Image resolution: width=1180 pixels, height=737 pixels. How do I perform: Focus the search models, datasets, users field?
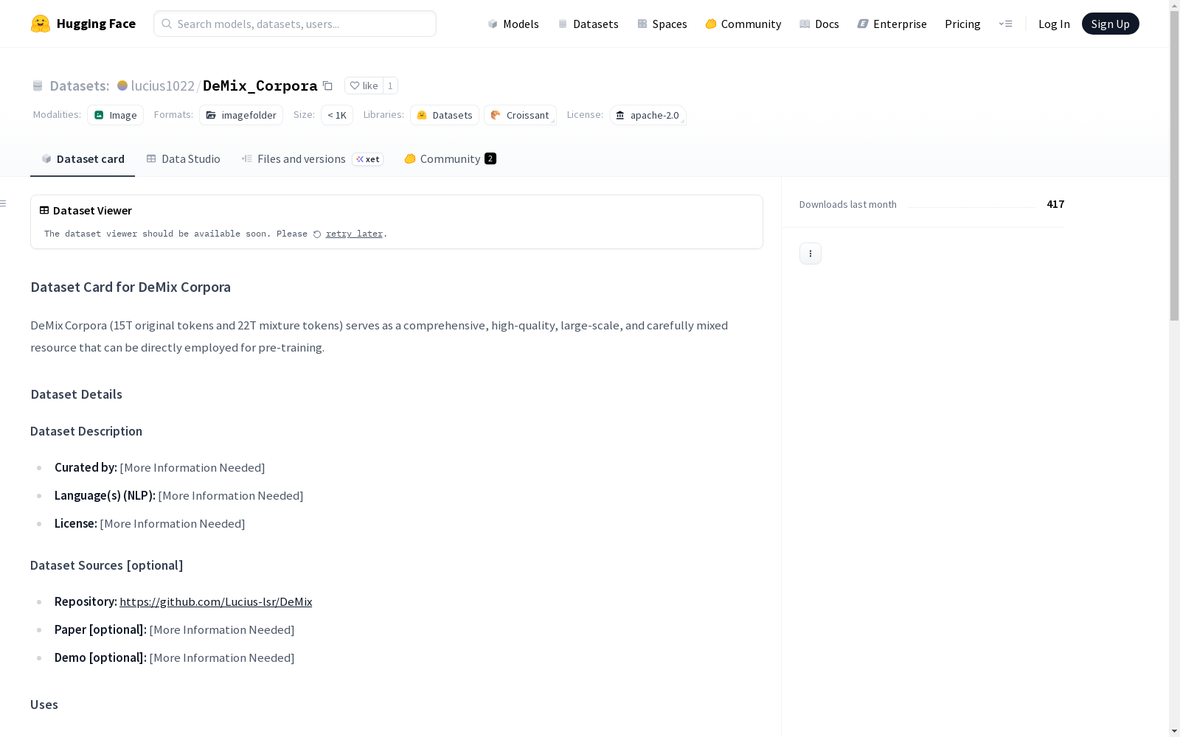pos(295,24)
